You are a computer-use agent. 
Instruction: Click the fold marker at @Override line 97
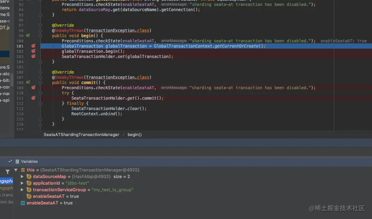coord(40,25)
